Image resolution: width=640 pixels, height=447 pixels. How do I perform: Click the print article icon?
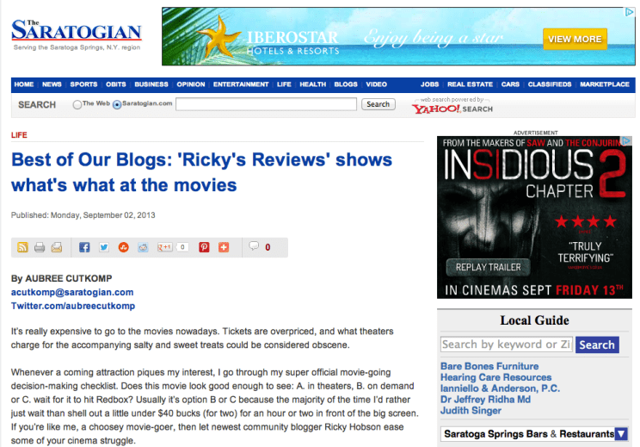[x=40, y=247]
